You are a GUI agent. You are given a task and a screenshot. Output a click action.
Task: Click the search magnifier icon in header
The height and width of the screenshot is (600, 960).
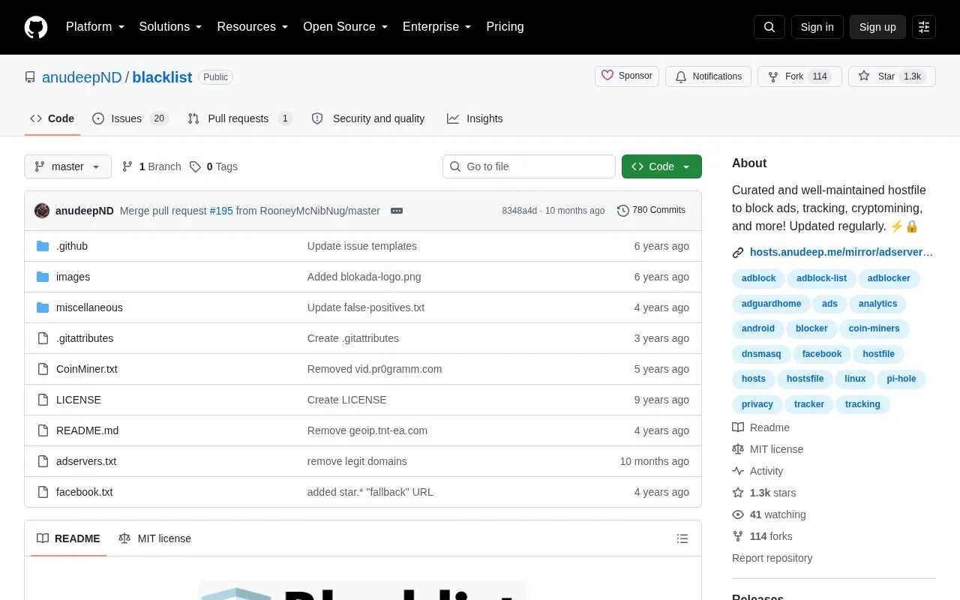pyautogui.click(x=769, y=27)
